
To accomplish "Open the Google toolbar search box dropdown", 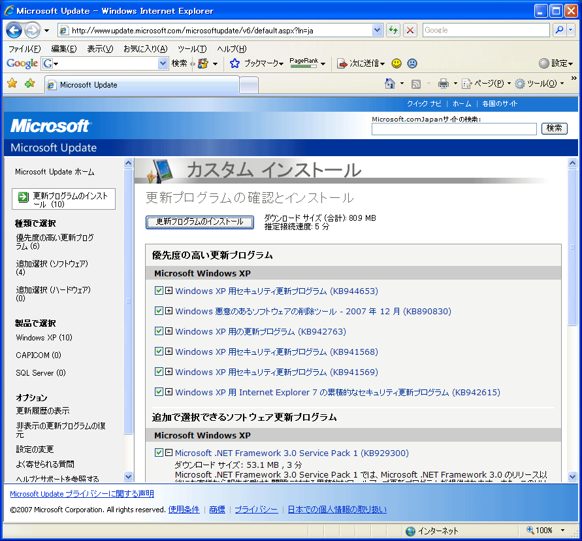I will coord(163,63).
